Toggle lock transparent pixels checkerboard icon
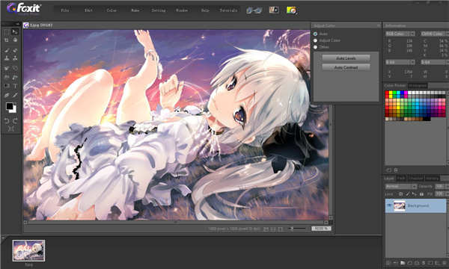 click(x=400, y=194)
